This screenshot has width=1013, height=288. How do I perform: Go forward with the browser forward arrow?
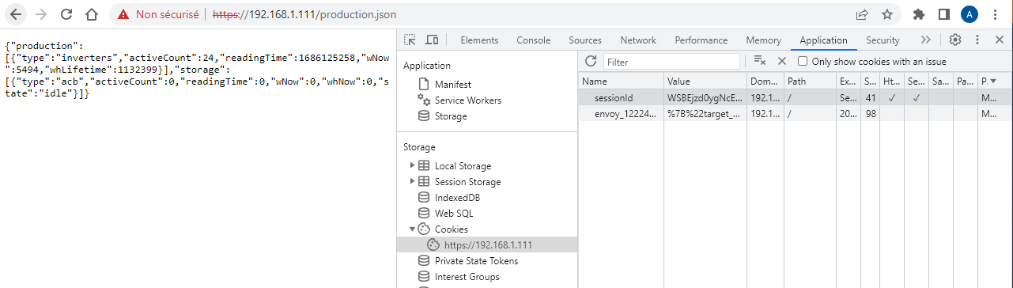(41, 14)
